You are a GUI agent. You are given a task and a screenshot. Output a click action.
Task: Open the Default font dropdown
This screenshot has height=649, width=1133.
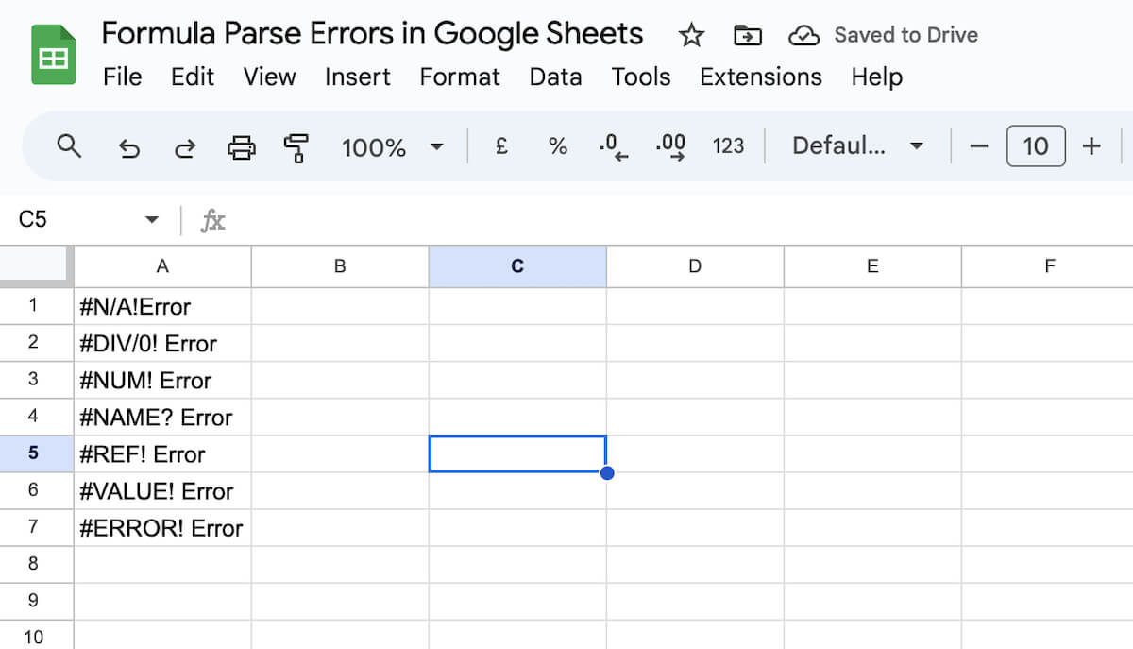(857, 146)
